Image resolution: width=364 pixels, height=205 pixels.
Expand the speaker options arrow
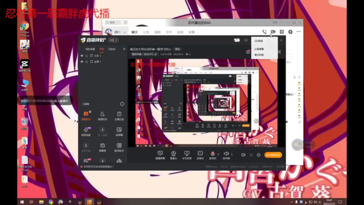click(x=232, y=154)
